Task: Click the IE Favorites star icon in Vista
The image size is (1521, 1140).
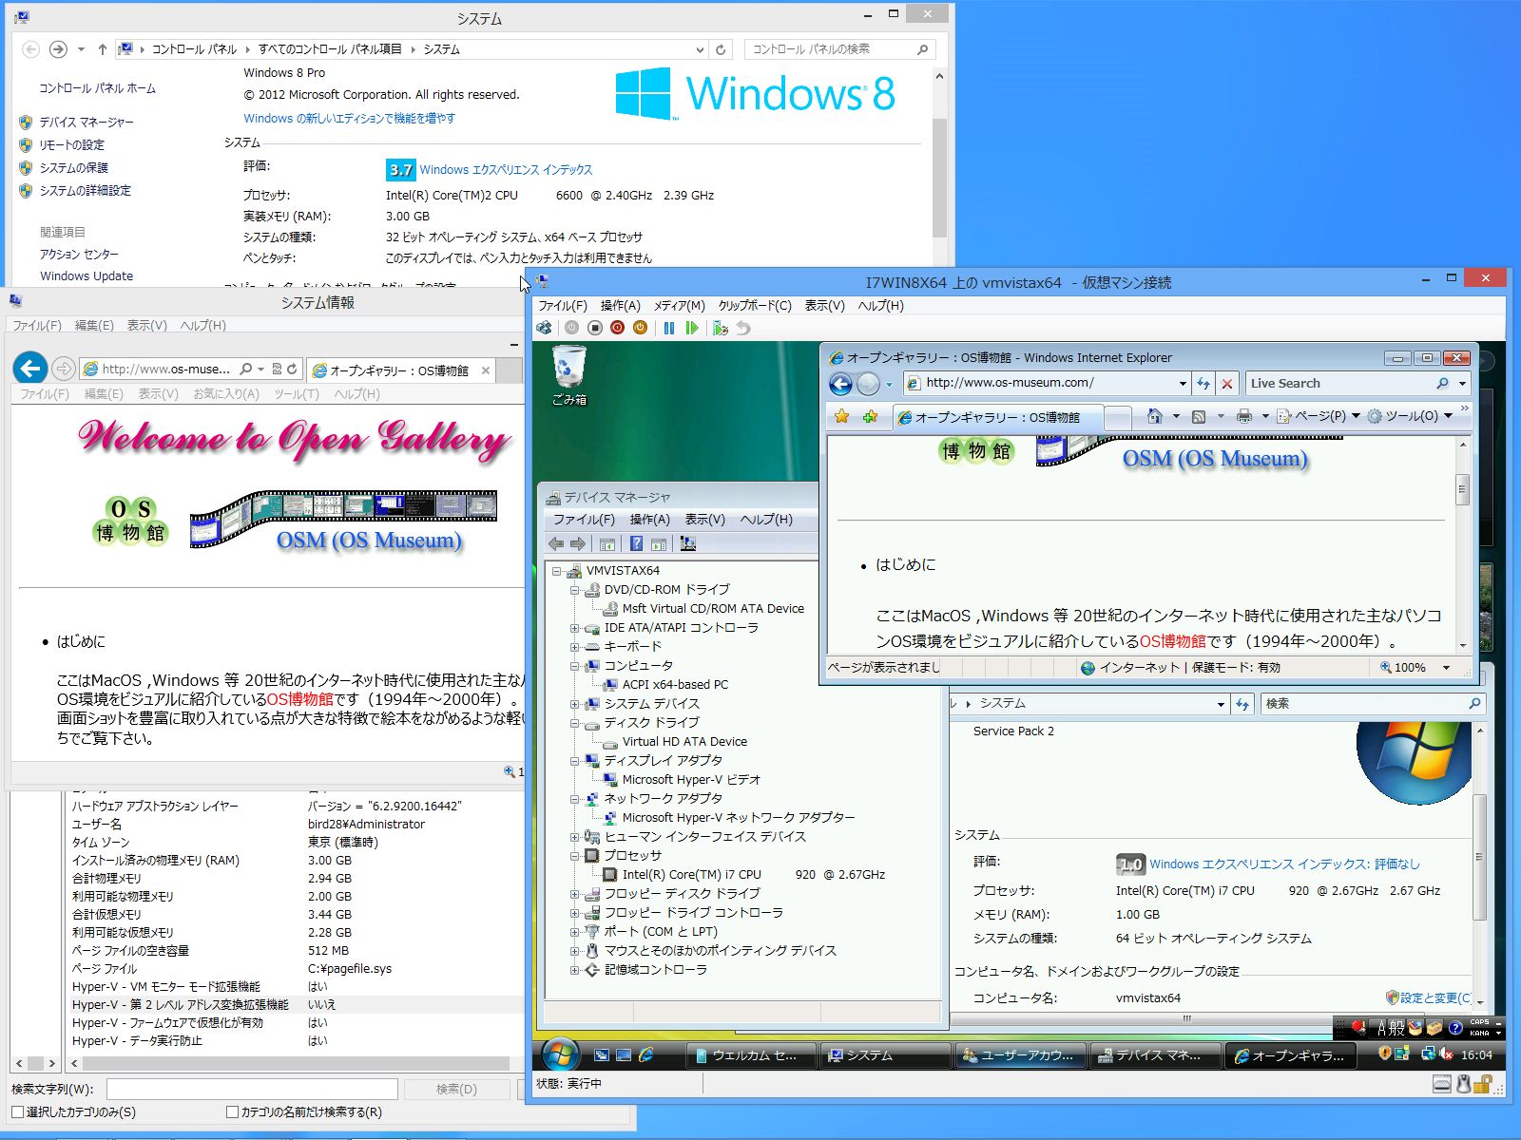Action: [841, 416]
